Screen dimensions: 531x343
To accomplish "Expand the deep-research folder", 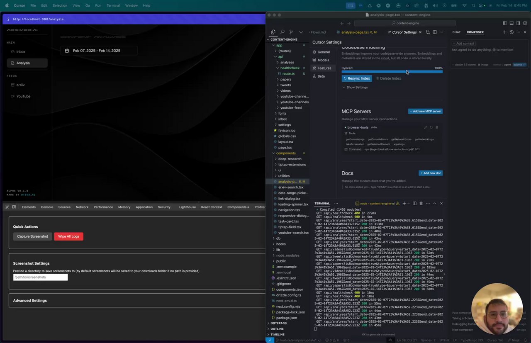I will coord(290,159).
